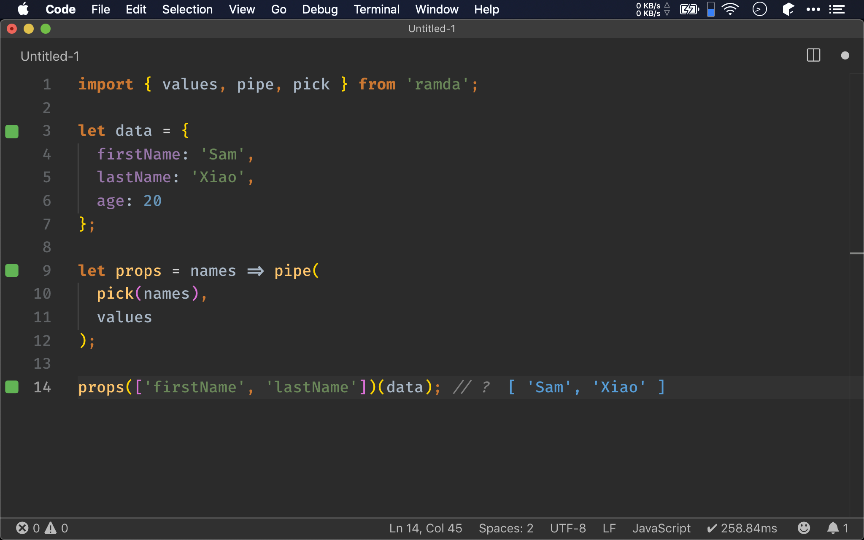Screen dimensions: 864x540
Task: Click the warnings triangle icon in status bar
Action: coord(51,528)
